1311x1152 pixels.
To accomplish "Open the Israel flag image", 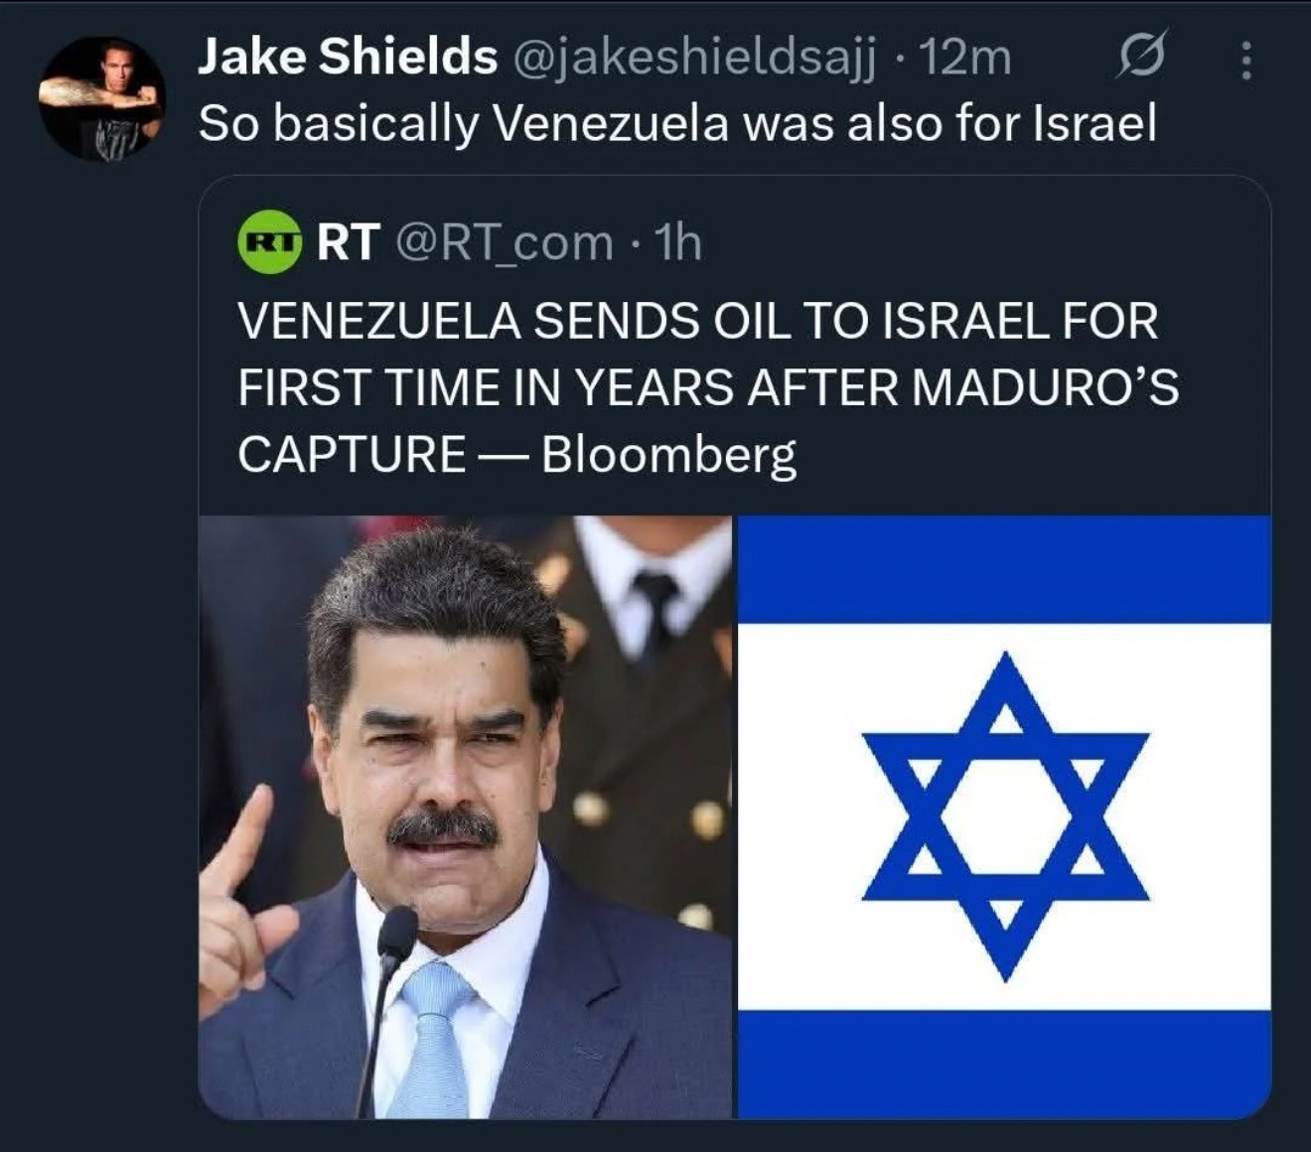I will 1004,816.
